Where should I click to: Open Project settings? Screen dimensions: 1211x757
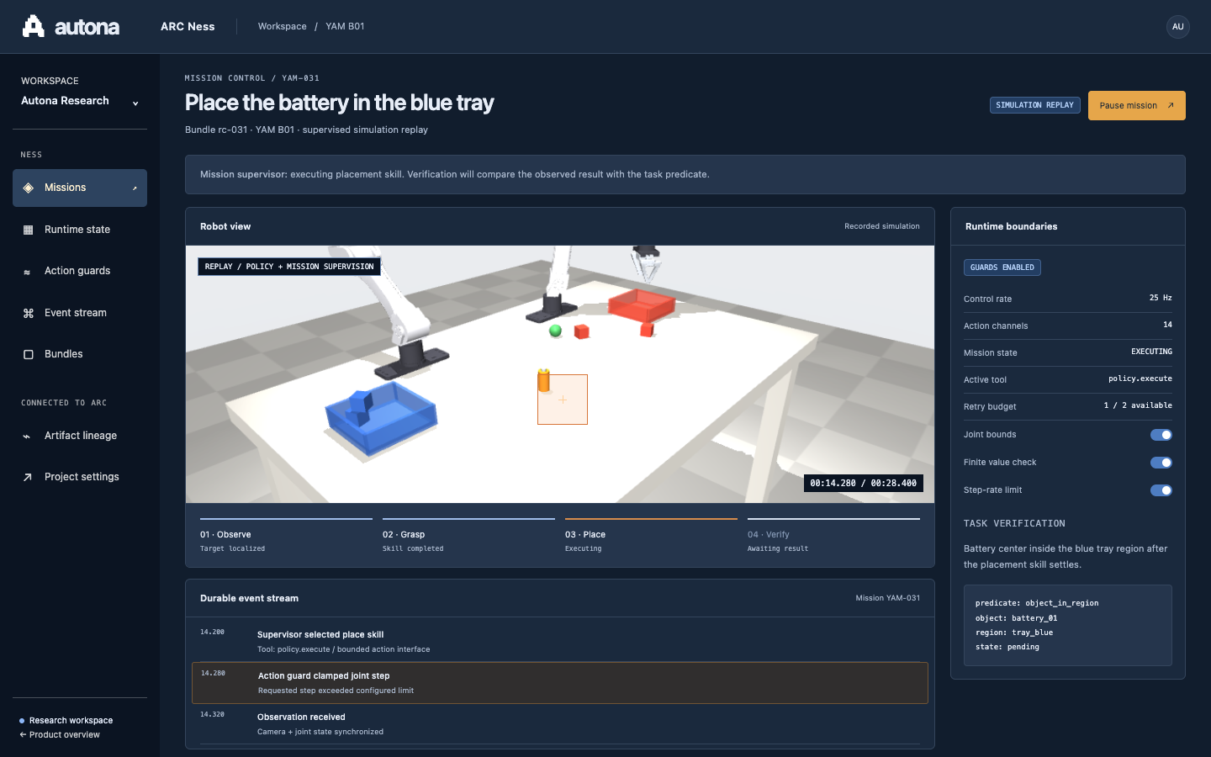coord(80,477)
